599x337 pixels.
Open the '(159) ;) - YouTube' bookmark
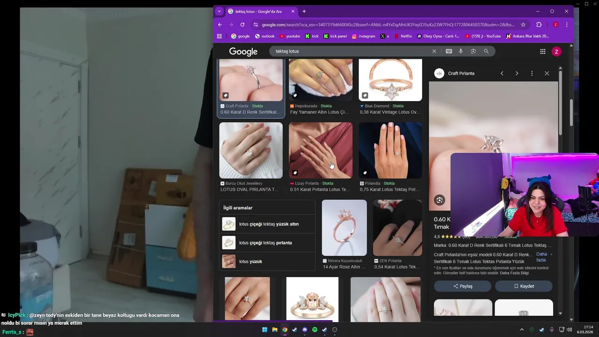point(483,36)
